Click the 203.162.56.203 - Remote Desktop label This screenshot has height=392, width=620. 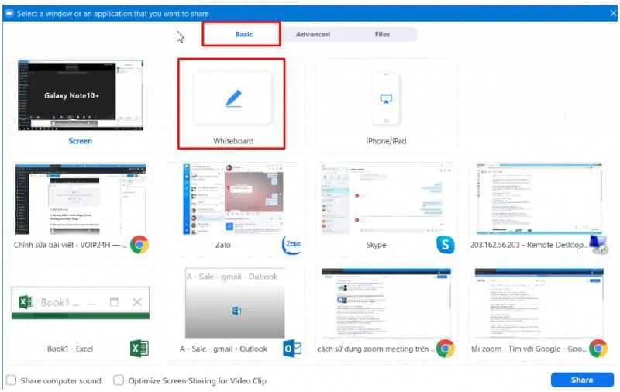click(529, 245)
